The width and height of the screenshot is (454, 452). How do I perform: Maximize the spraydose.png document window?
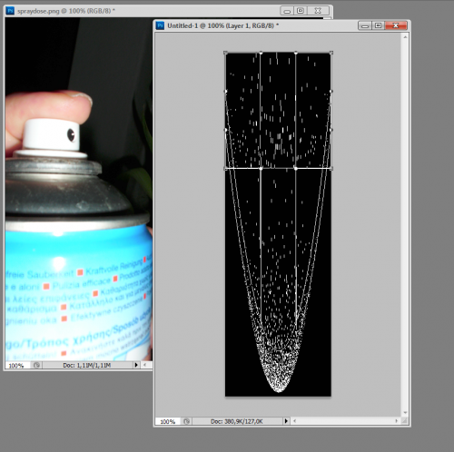(301, 11)
